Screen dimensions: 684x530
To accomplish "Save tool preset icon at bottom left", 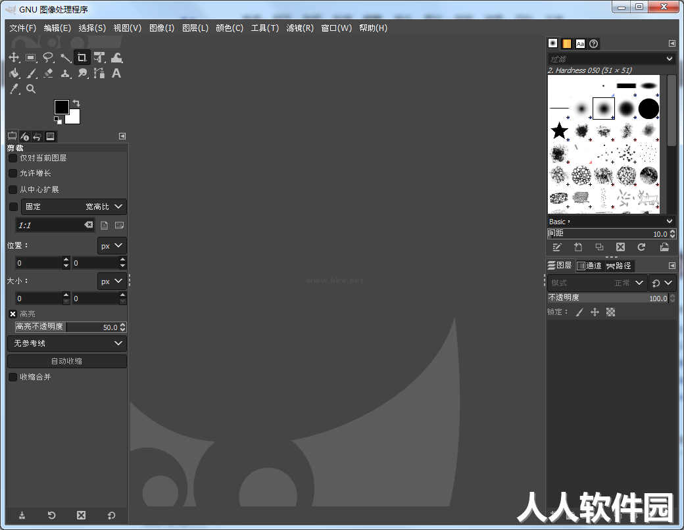I will pyautogui.click(x=22, y=516).
